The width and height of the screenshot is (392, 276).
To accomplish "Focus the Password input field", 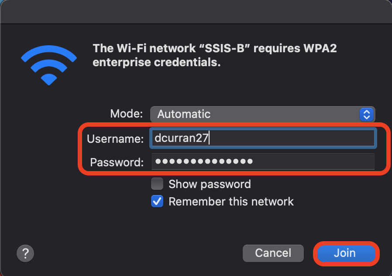I will coord(262,162).
